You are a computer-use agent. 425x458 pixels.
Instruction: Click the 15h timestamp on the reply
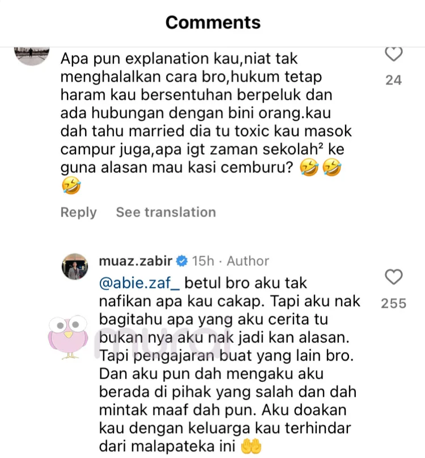[203, 261]
